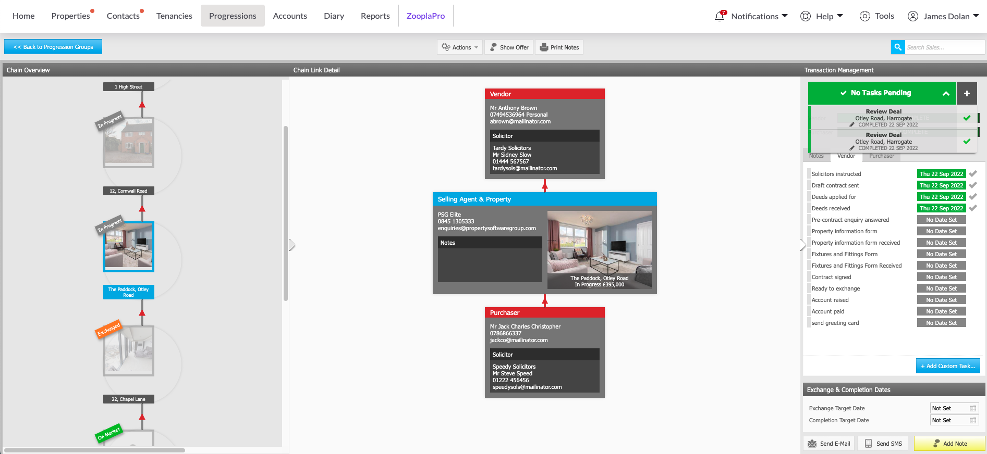
Task: Switch to the Purchaser tab
Action: (x=882, y=156)
